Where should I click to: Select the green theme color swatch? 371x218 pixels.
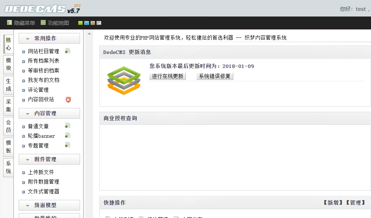click(80, 23)
